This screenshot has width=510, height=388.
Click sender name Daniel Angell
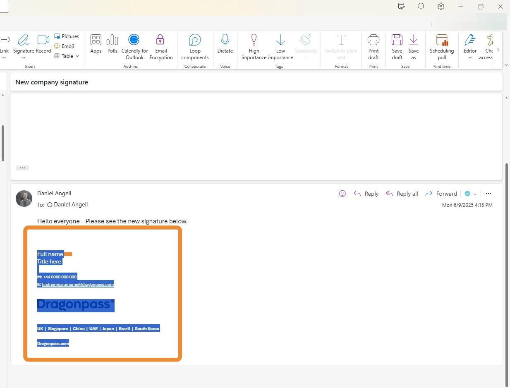tap(54, 193)
